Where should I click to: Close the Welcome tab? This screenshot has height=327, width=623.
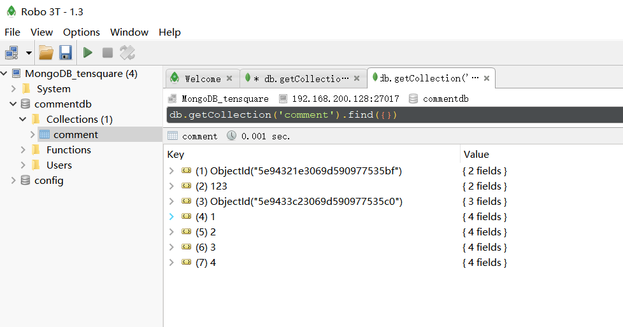(229, 78)
